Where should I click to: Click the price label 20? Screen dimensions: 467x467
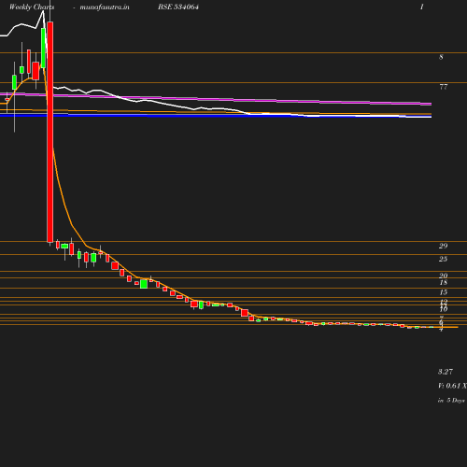[444, 276]
